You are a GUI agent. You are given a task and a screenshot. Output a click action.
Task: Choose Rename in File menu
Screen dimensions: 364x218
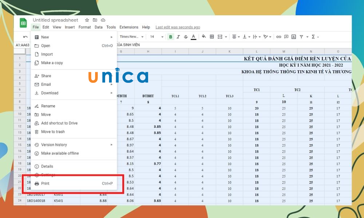(x=74, y=106)
